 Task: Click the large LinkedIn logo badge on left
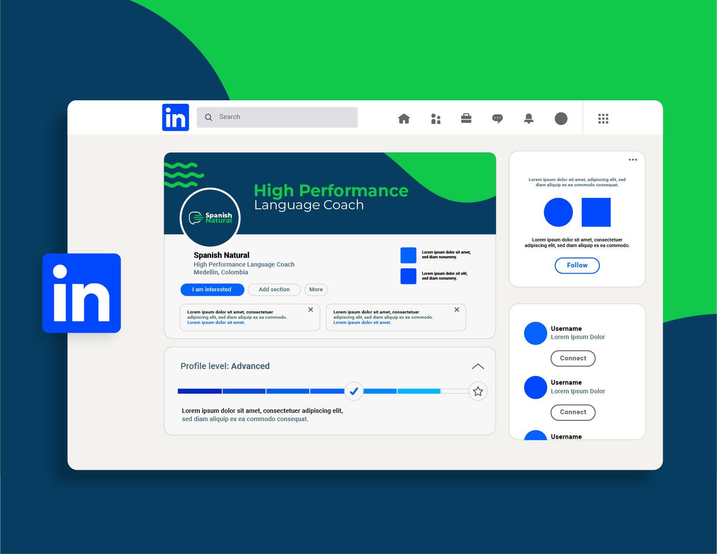[x=82, y=293]
